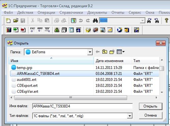170x126 pixels.
Task: Click the toolbar search text field
Action: point(120,20)
